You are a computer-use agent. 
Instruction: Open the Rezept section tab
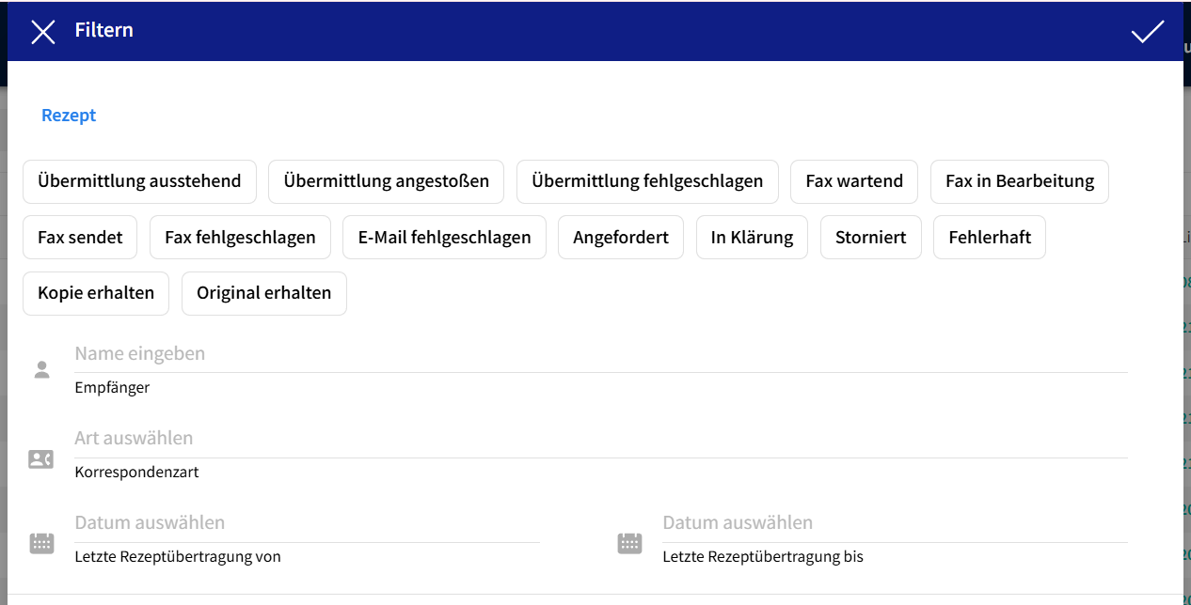(x=69, y=116)
